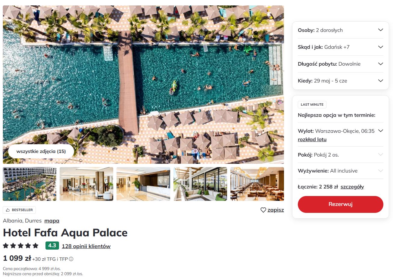Open the rozkład lotu link
The width and height of the screenshot is (393, 277).
(312, 140)
